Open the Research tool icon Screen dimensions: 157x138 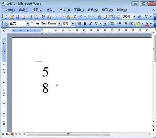(x=49, y=17)
